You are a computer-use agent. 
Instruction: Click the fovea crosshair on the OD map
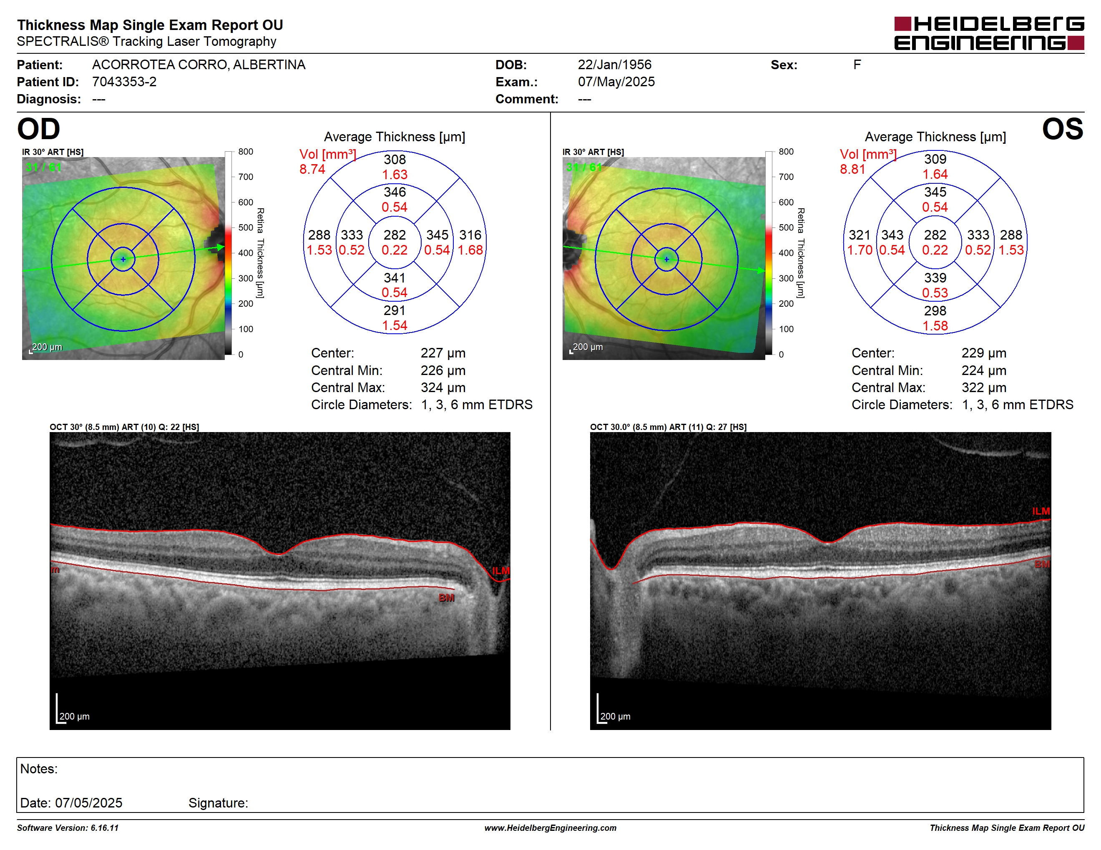coord(123,259)
